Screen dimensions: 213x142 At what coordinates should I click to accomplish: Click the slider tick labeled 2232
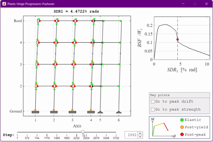[76, 138]
